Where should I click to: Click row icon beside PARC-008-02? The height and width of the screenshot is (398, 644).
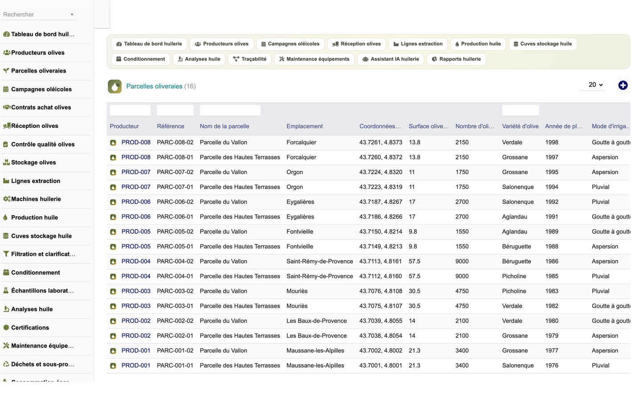(x=113, y=142)
